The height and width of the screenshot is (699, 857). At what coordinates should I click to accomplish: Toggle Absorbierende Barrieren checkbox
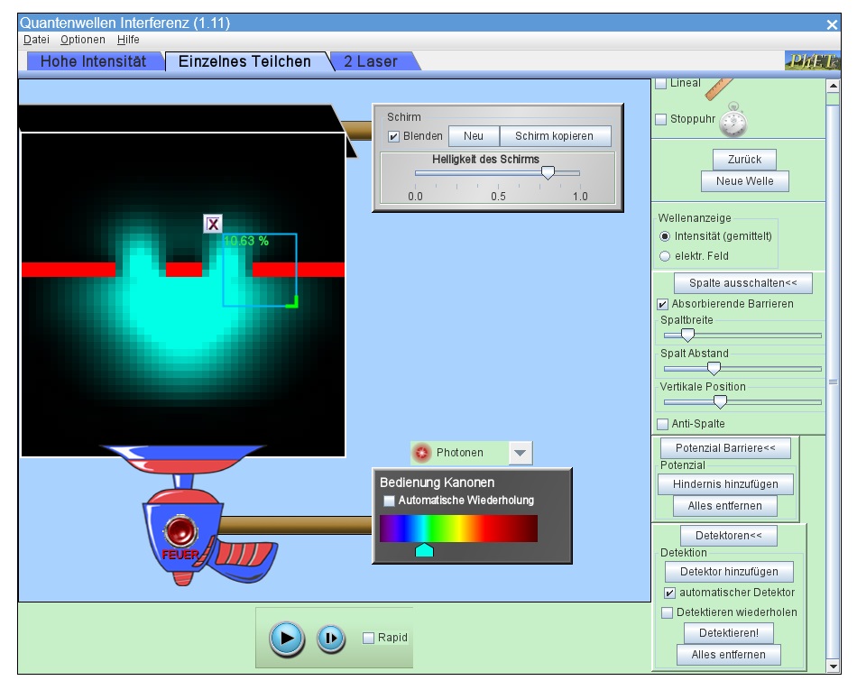tap(662, 304)
